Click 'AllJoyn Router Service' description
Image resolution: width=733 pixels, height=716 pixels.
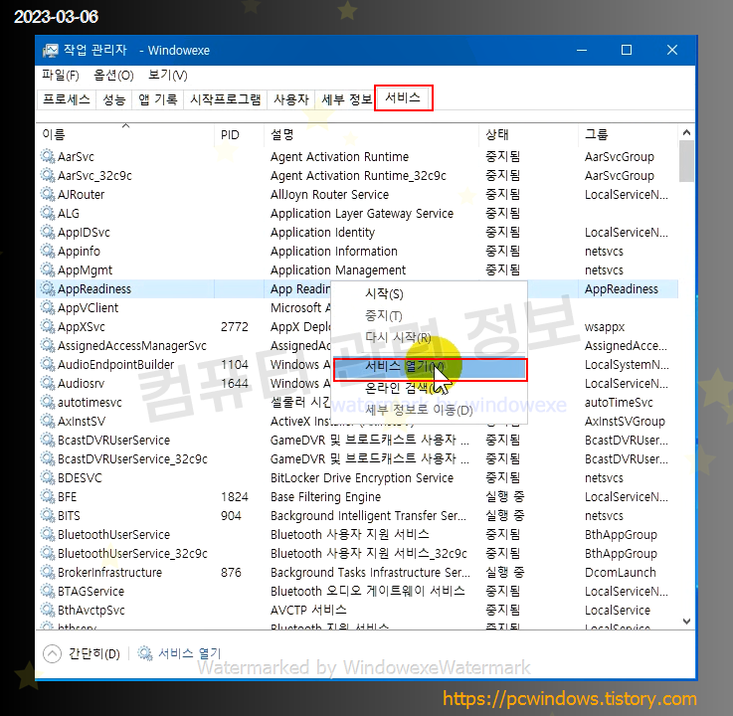pyautogui.click(x=329, y=195)
